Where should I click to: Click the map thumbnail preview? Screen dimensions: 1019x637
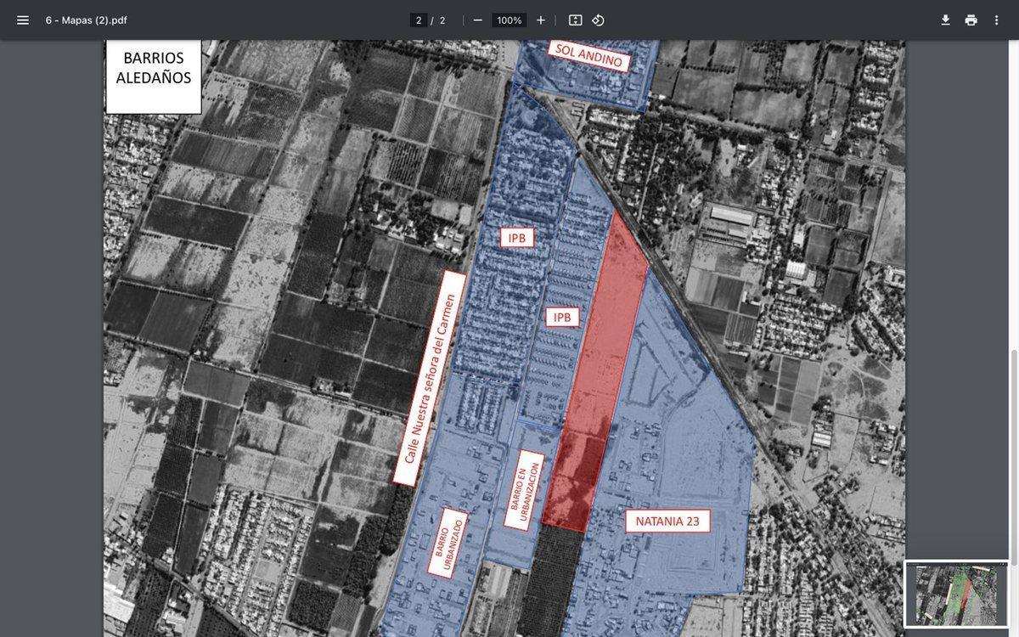956,594
